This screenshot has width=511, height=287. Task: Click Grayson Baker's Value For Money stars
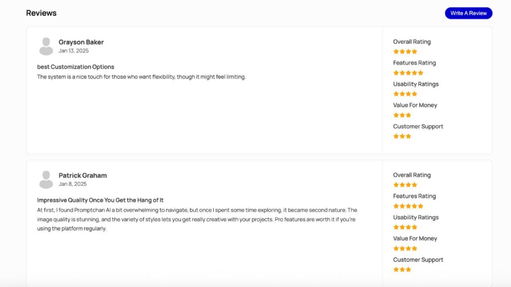tap(402, 115)
